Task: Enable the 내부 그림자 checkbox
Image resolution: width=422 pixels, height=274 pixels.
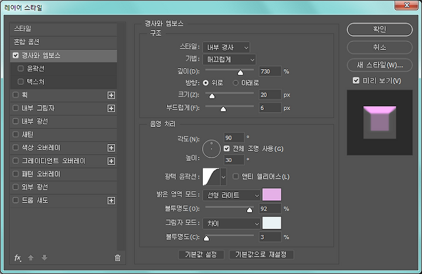Action: pos(16,108)
